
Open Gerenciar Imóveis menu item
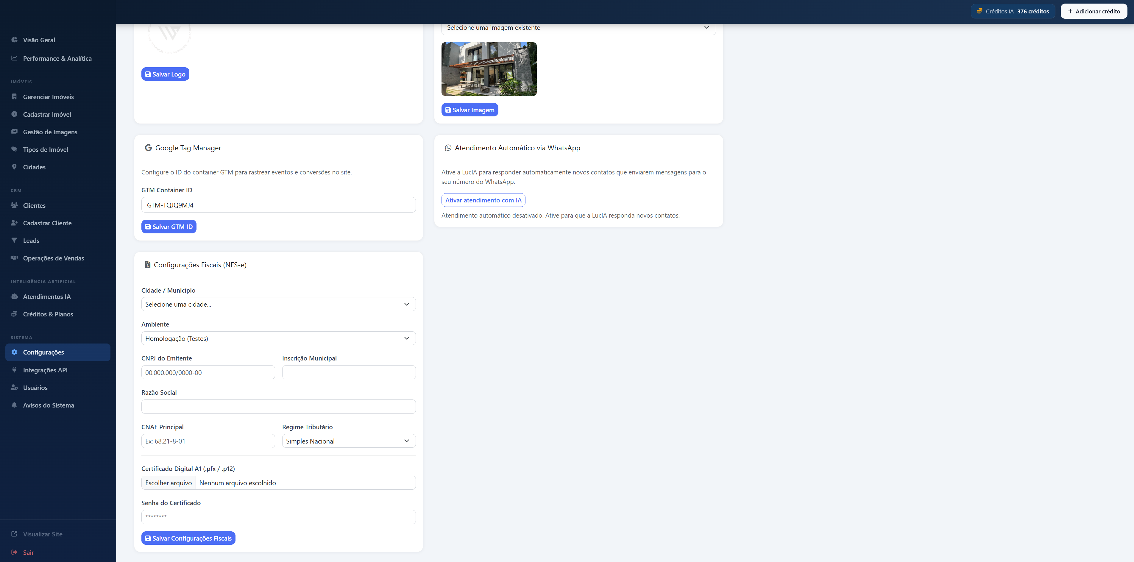[x=49, y=97]
